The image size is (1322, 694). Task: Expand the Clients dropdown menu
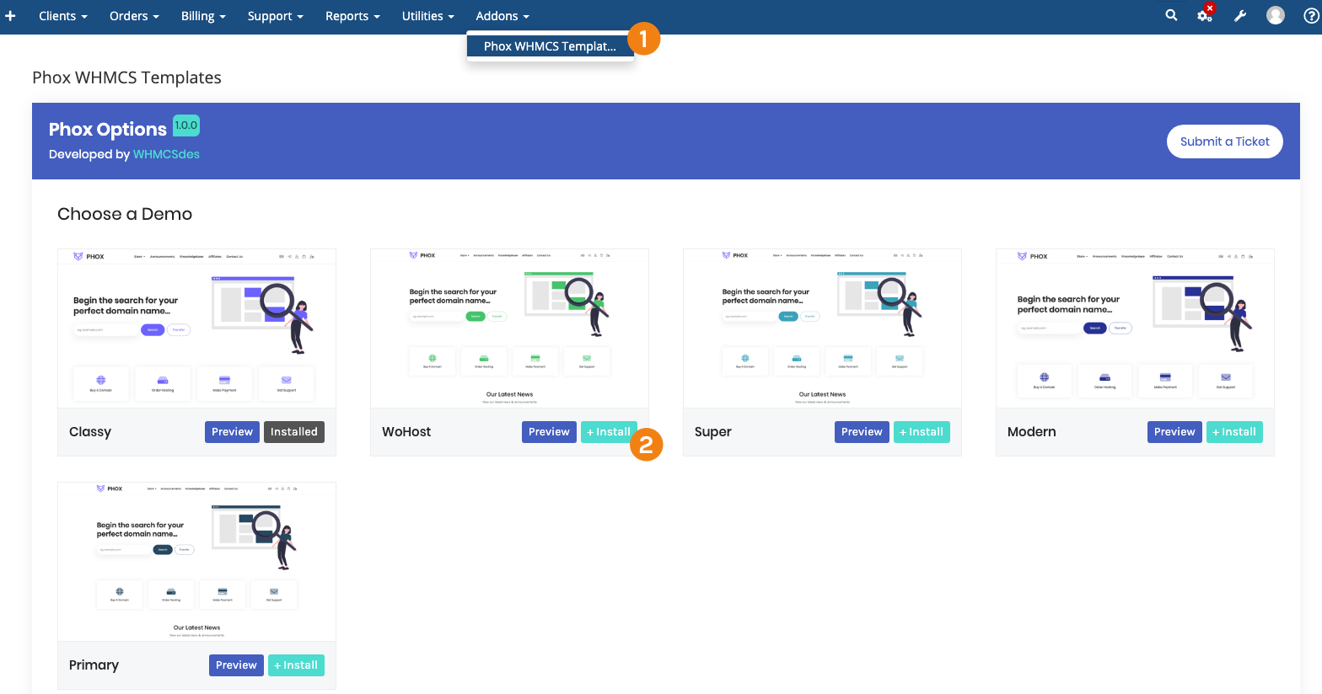[x=62, y=16]
